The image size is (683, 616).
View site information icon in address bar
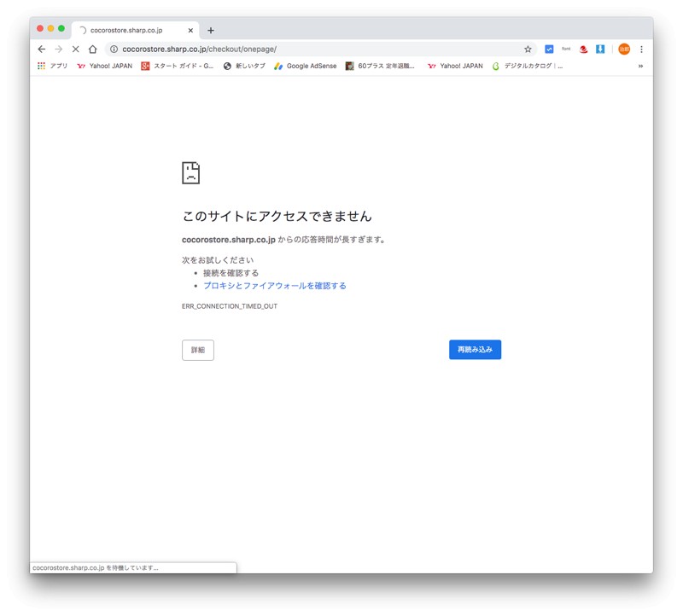click(114, 49)
